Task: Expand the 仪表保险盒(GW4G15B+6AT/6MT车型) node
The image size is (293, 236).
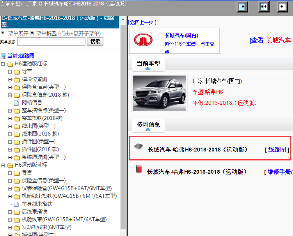Action: click(x=10, y=188)
